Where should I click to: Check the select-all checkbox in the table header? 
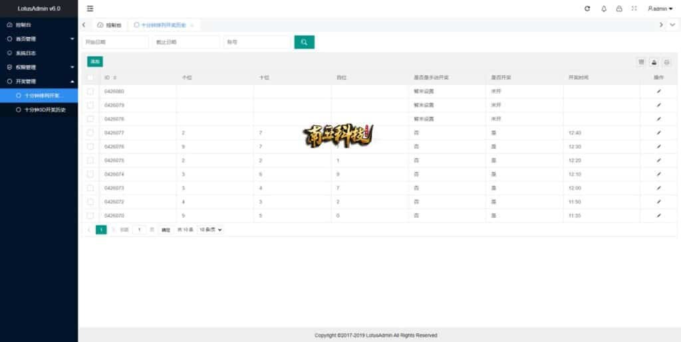tap(90, 78)
